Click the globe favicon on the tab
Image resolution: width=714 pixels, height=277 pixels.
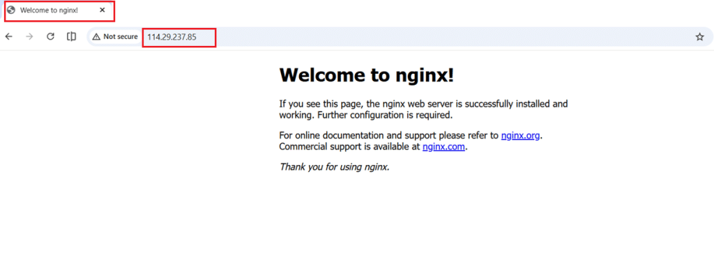[x=11, y=10]
